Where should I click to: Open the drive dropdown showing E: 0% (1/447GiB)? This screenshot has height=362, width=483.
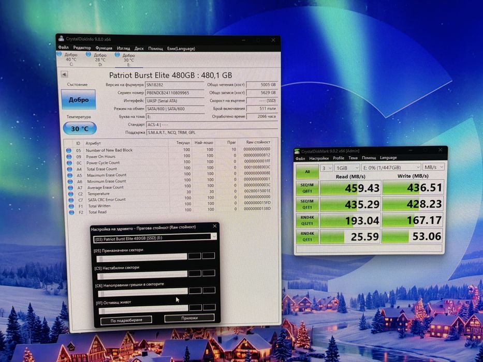[391, 167]
